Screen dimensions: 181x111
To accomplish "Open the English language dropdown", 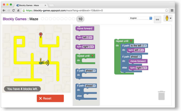I will pyautogui.click(x=141, y=18).
